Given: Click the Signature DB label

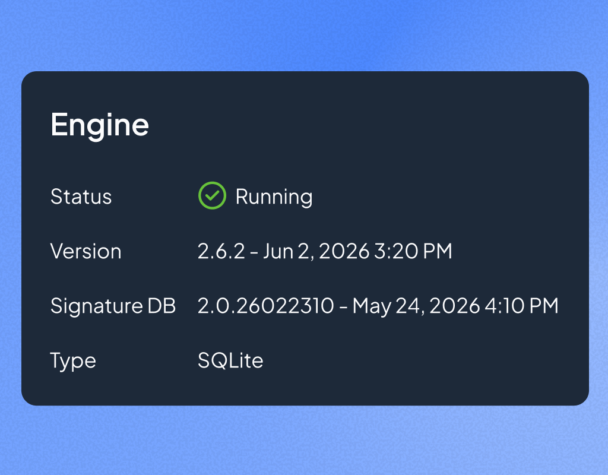Looking at the screenshot, I should point(113,306).
